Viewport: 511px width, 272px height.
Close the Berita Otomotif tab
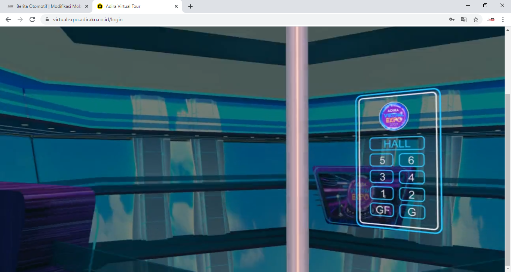87,6
